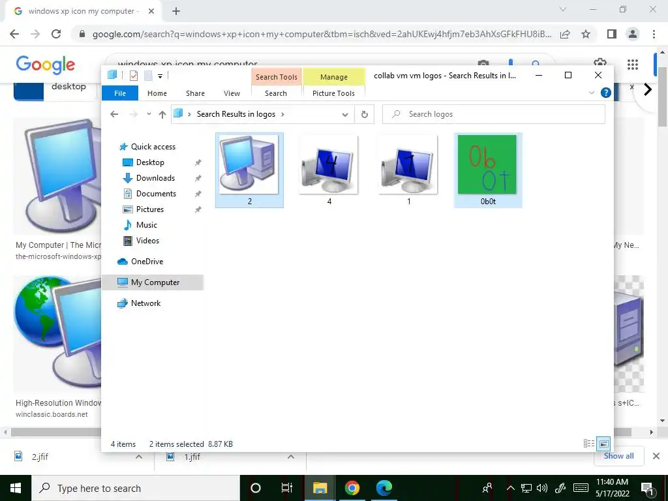Open the Windows Start menu
Viewport: 668px width, 501px height.
(16, 488)
